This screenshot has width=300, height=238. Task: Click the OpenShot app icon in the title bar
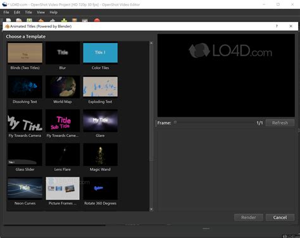4,4
